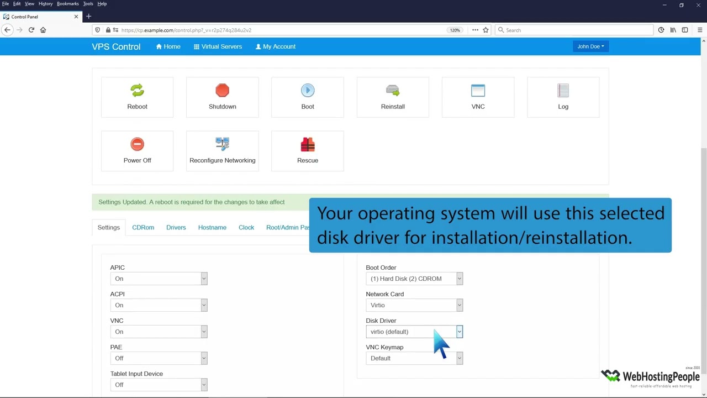Viewport: 707px width, 398px height.
Task: Click the browser home icon
Action: 43,30
